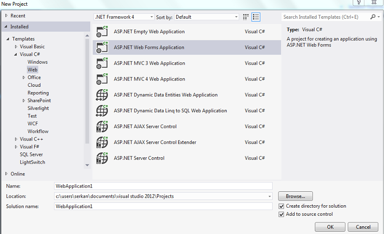Click 'ASP.NET AJAX Server Control Extender' text
Screen dimensions: 384x234
(x=155, y=142)
